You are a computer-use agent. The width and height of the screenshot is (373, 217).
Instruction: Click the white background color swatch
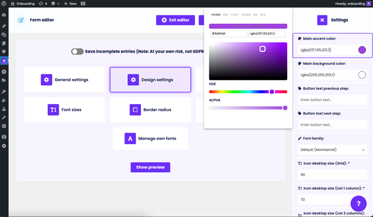[362, 75]
